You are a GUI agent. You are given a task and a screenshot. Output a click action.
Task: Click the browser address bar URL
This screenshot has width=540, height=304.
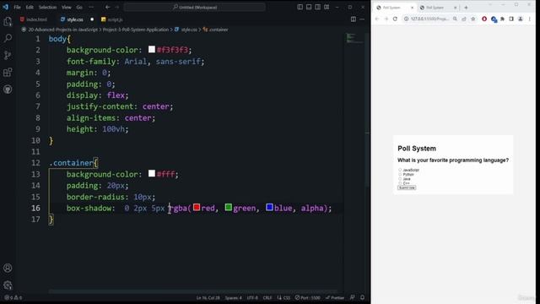[x=429, y=19]
